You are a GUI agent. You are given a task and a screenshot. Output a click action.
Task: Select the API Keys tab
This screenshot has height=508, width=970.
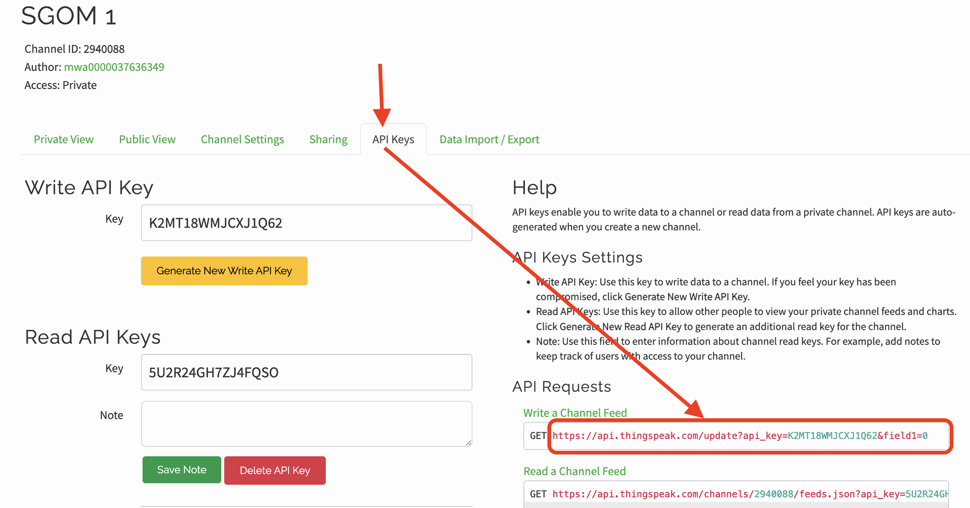click(x=393, y=139)
